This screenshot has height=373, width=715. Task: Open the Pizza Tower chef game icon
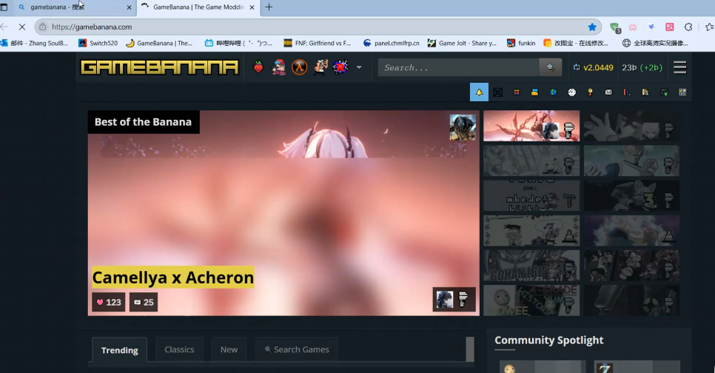(x=320, y=67)
